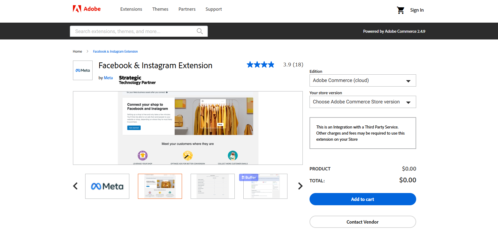
Task: Click the Adobe logo
Action: click(x=87, y=9)
